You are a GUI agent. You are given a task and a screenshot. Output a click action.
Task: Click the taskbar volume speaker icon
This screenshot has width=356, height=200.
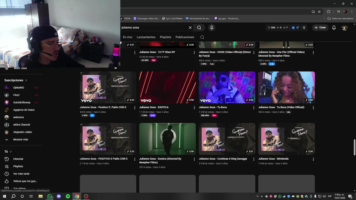(324, 196)
